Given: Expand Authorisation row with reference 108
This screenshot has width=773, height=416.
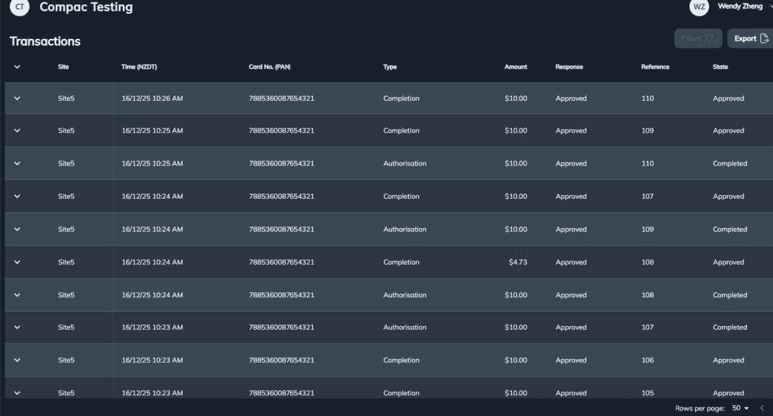Looking at the screenshot, I should [x=17, y=295].
